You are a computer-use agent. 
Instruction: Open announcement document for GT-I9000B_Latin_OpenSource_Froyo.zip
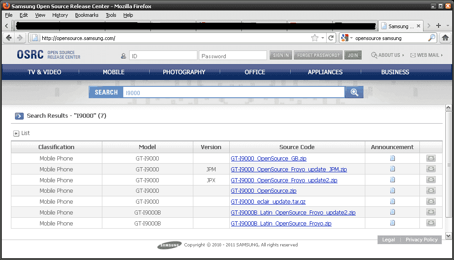[392, 223]
